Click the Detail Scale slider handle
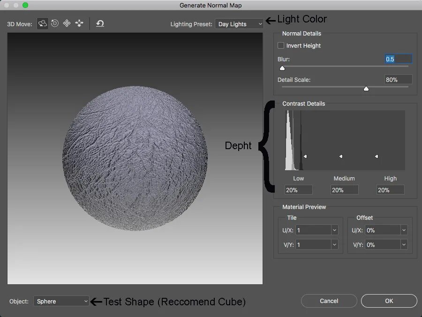Image resolution: width=422 pixels, height=317 pixels. tap(366, 88)
